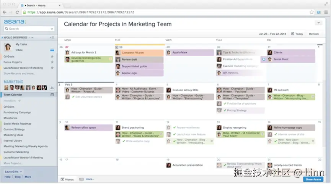Click the profile photo next to My Tasks
This screenshot has width=331, height=184.
click(8, 47)
